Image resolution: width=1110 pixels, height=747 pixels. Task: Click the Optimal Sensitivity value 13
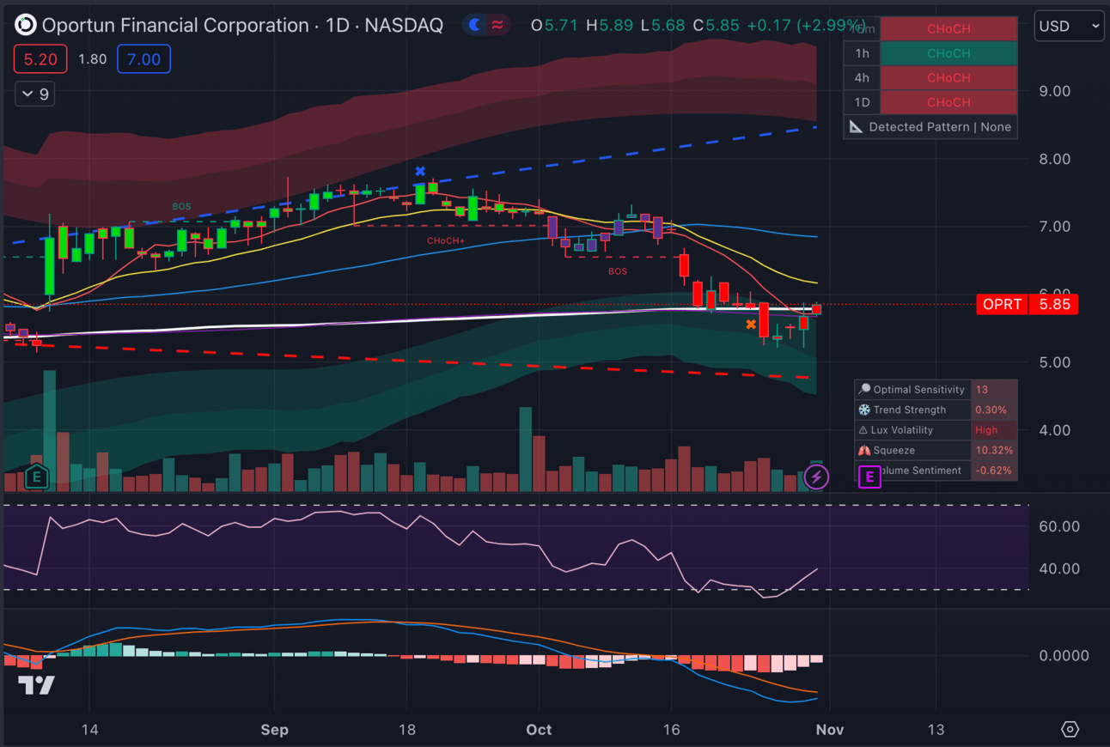point(982,390)
